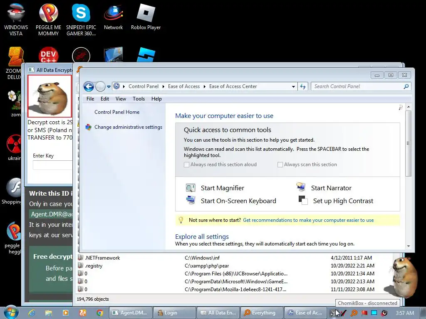The width and height of the screenshot is (426, 319).
Task: Click the Windows Start orb
Action: tap(11, 312)
